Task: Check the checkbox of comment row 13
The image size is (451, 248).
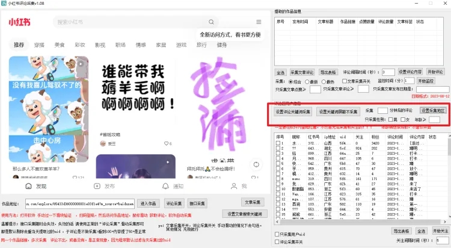Action: coord(278,204)
